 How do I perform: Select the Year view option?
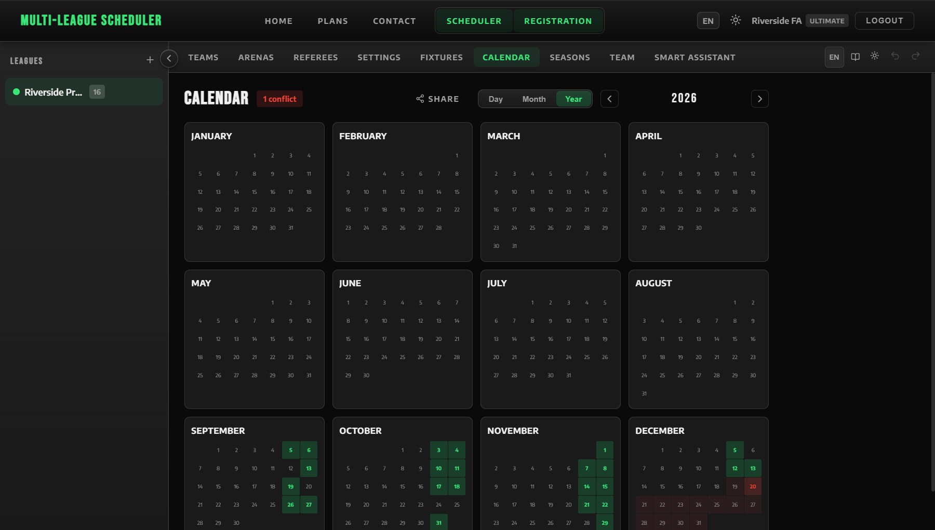[x=573, y=99]
